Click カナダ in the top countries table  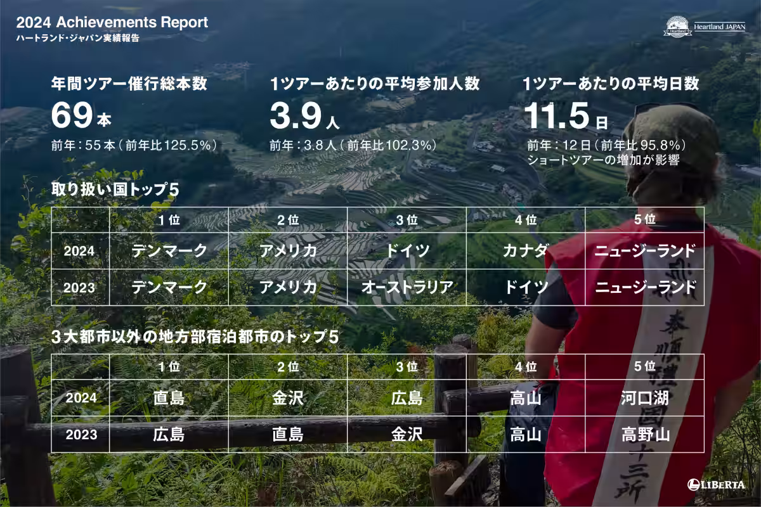526,251
